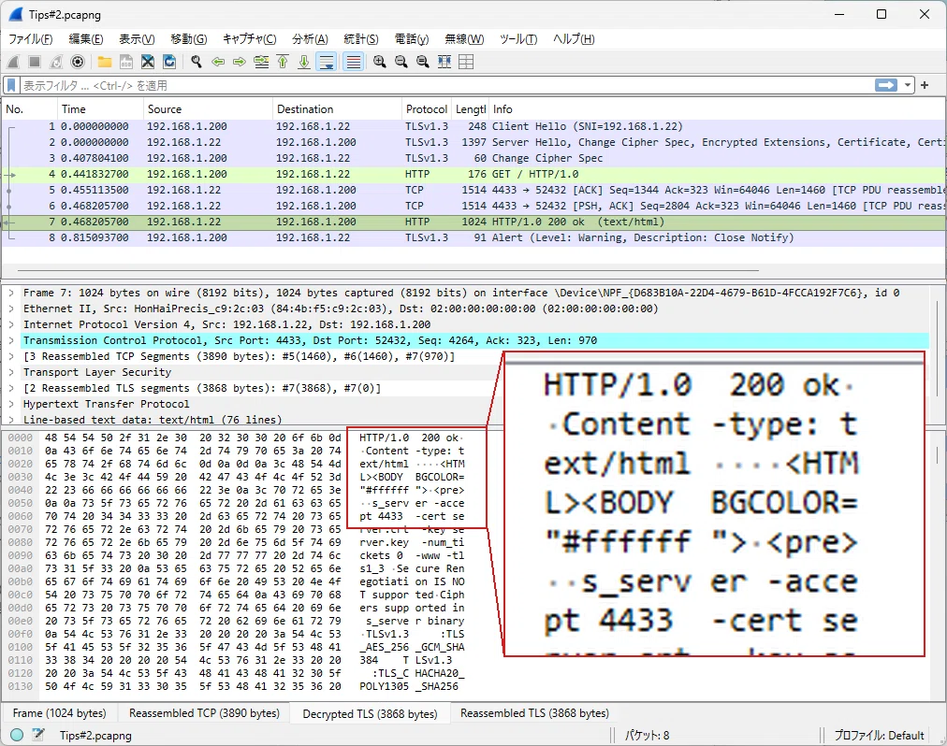Select packet 1 Client Hello row
The width and height of the screenshot is (947, 746).
coord(473,126)
